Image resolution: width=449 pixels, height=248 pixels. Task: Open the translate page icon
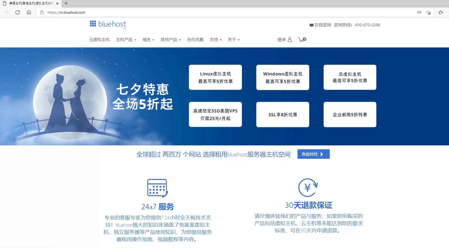click(419, 12)
